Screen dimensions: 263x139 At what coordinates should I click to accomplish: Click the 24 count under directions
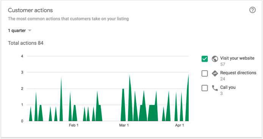tap(222, 79)
